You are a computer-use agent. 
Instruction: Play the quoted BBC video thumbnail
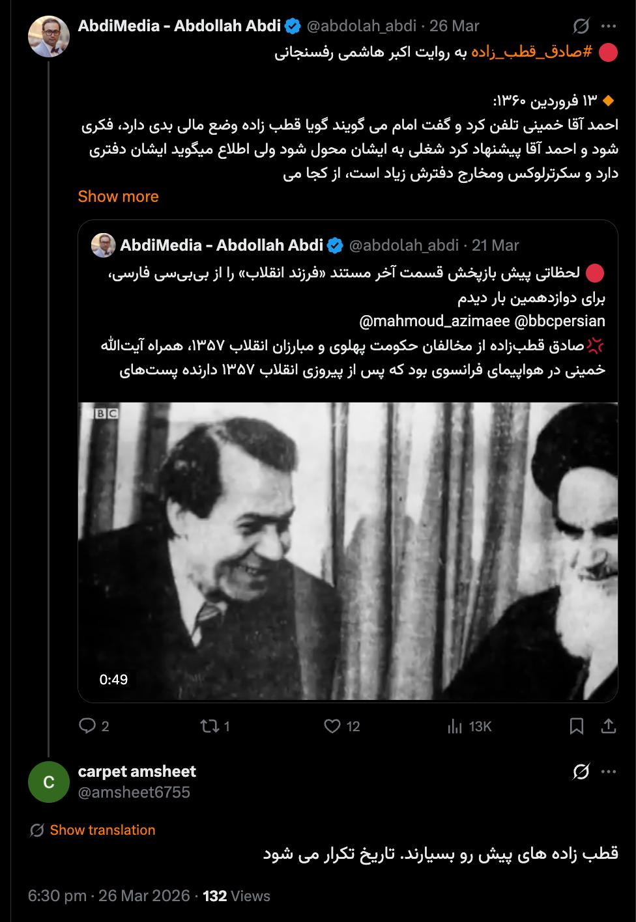[x=348, y=552]
